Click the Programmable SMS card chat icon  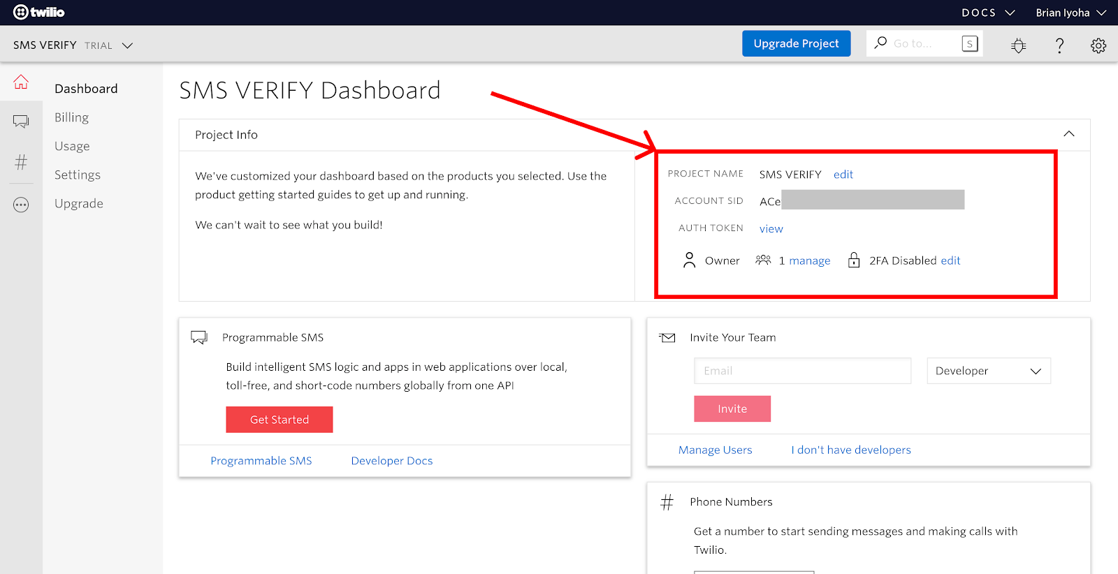coord(199,337)
